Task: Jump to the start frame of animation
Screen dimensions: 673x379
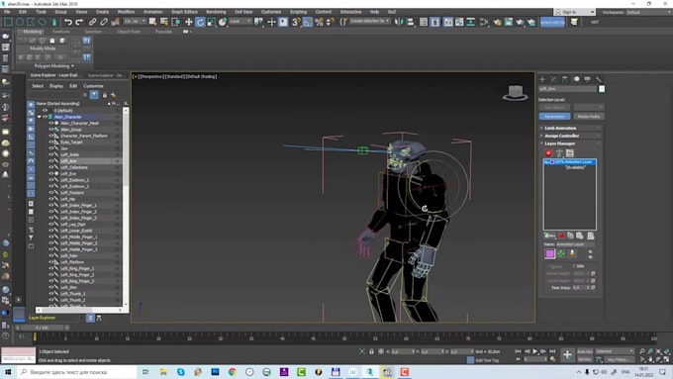Action: [x=518, y=351]
